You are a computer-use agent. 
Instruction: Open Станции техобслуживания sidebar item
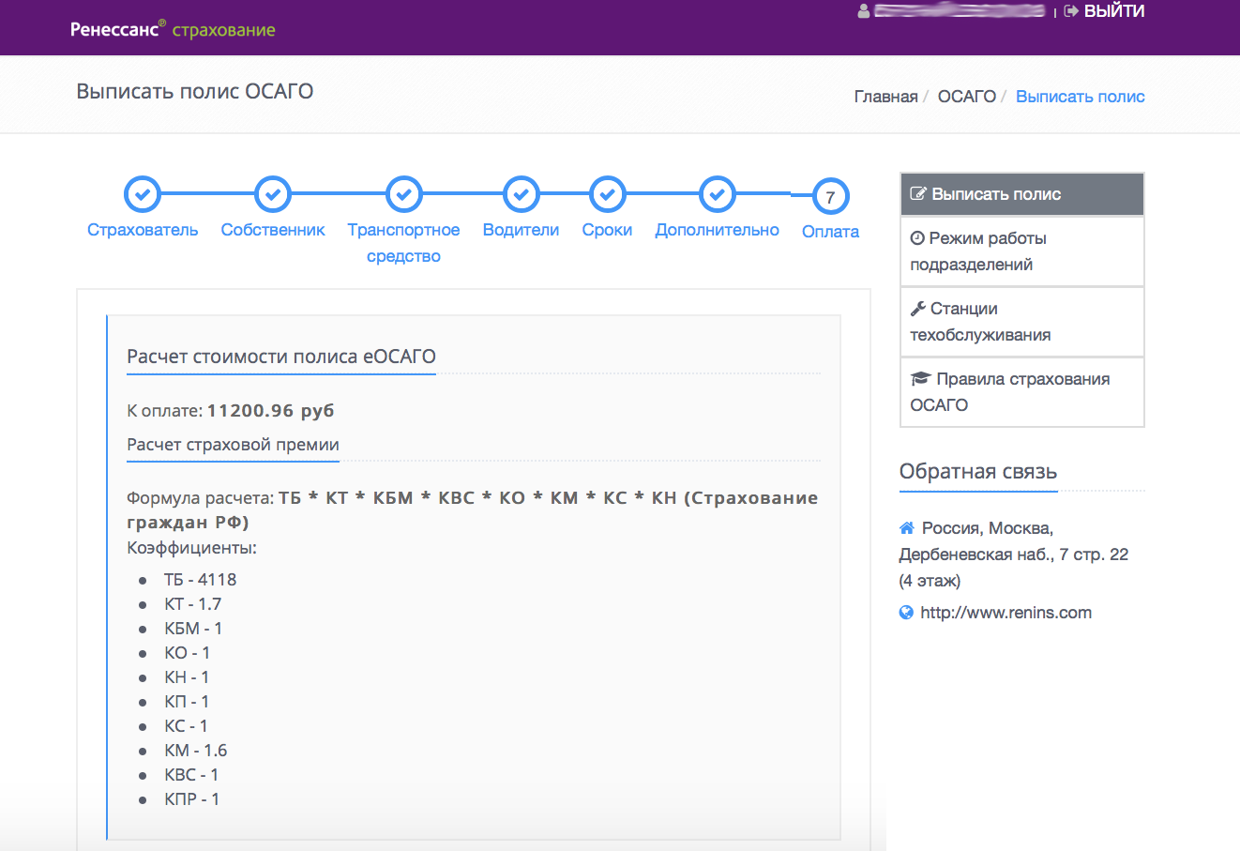point(1021,322)
